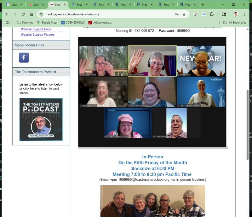Open the history clock extension icon
This screenshot has height=217, width=252.
coord(195,14)
